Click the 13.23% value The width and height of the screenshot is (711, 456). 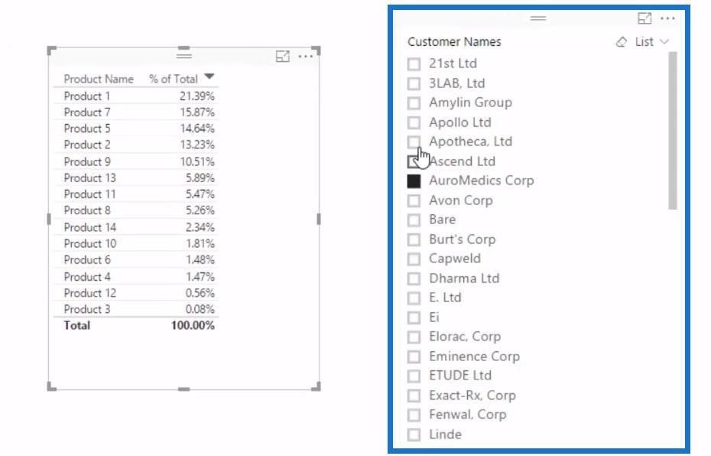[196, 145]
